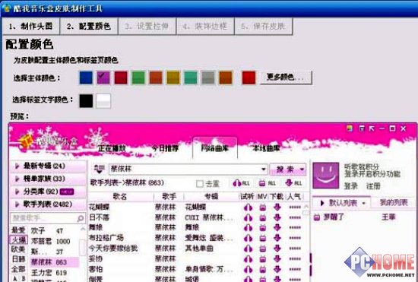Select the bright red custom color swatch

(249, 78)
